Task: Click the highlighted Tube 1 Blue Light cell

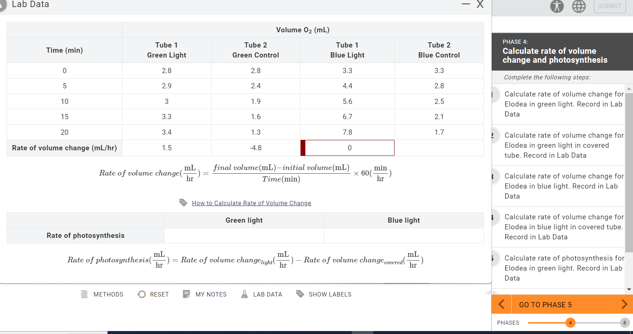Action: (347, 148)
